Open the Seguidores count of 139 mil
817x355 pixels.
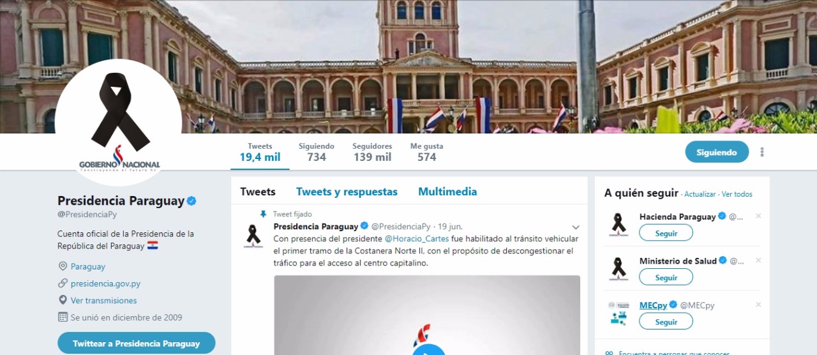tap(372, 152)
